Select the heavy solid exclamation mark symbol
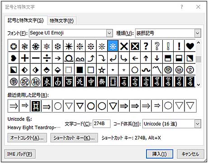 pyautogui.click(x=179, y=46)
